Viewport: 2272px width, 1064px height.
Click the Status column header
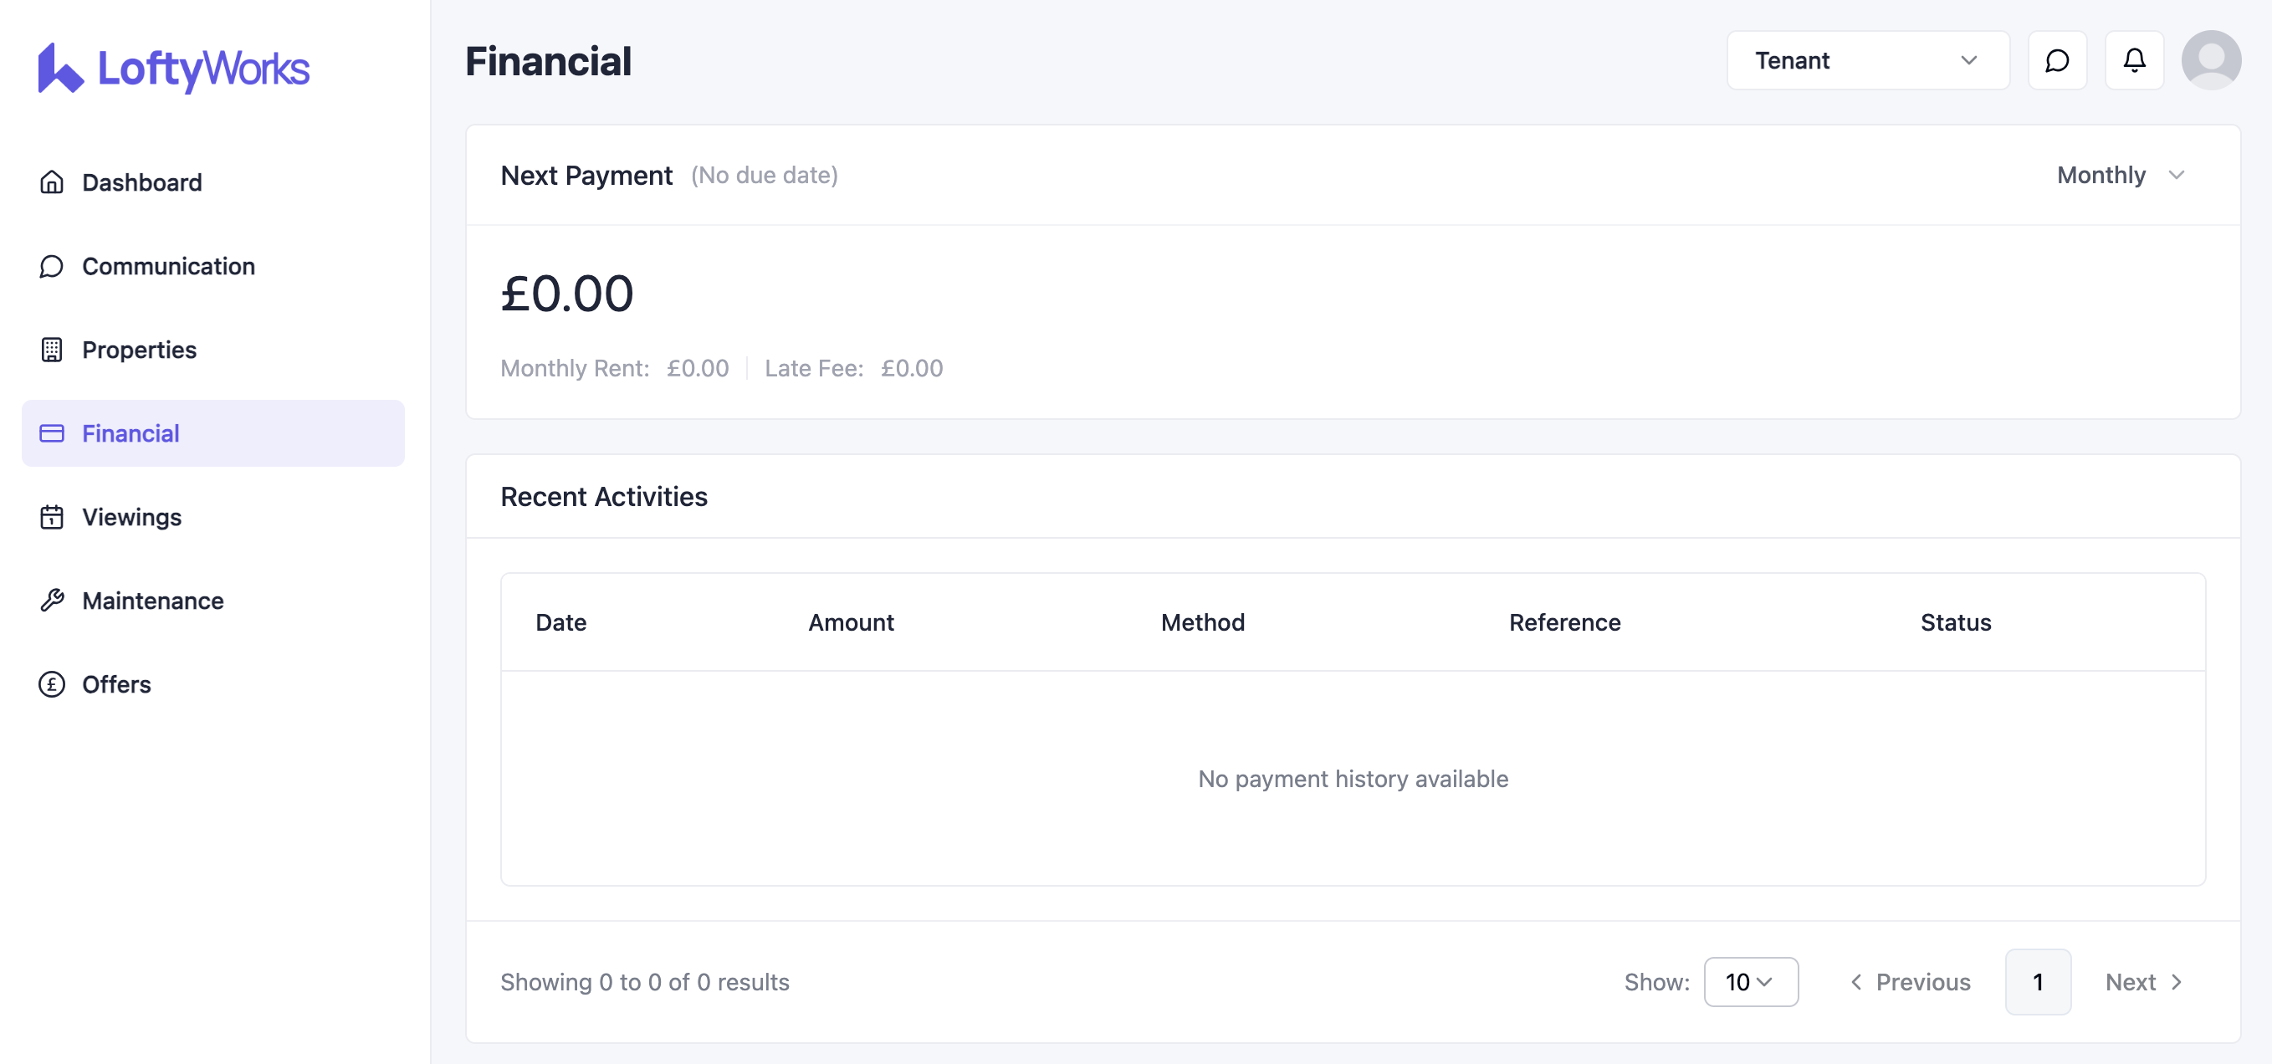1955,623
